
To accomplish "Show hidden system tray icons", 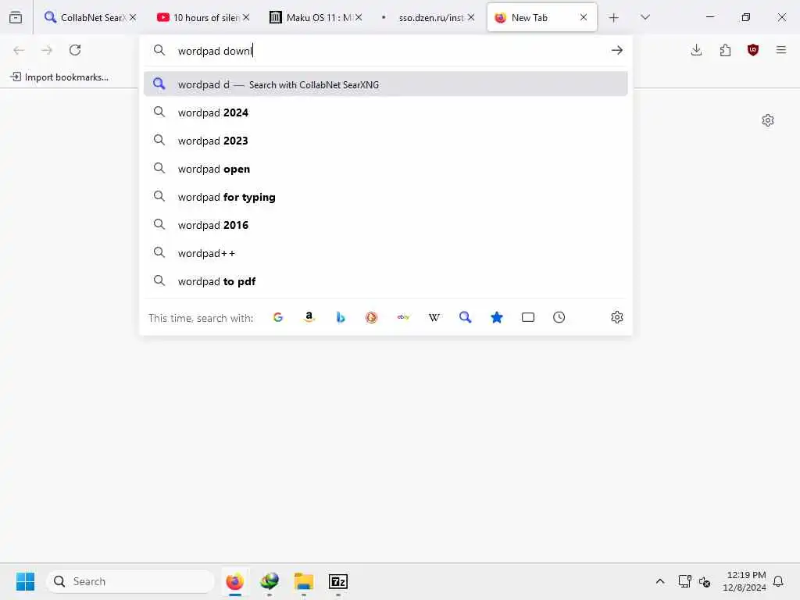I will (659, 581).
